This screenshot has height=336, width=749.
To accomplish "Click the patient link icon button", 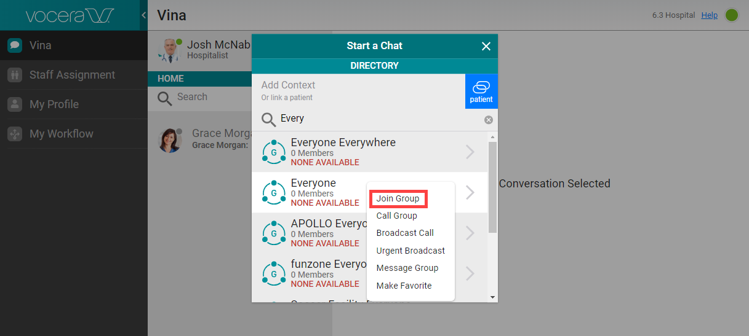I will click(481, 92).
